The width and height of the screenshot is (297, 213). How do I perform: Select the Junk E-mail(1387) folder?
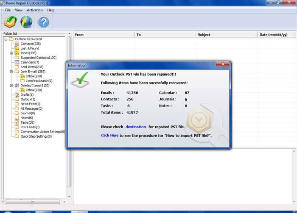coord(33,72)
